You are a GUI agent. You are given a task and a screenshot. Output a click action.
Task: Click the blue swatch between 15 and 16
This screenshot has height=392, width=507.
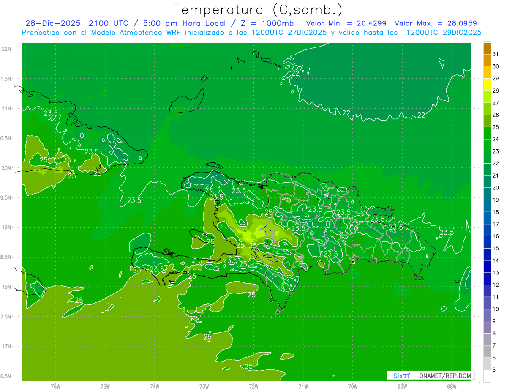487,242
